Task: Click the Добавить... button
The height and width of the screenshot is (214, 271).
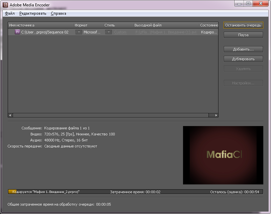Action: [x=243, y=49]
